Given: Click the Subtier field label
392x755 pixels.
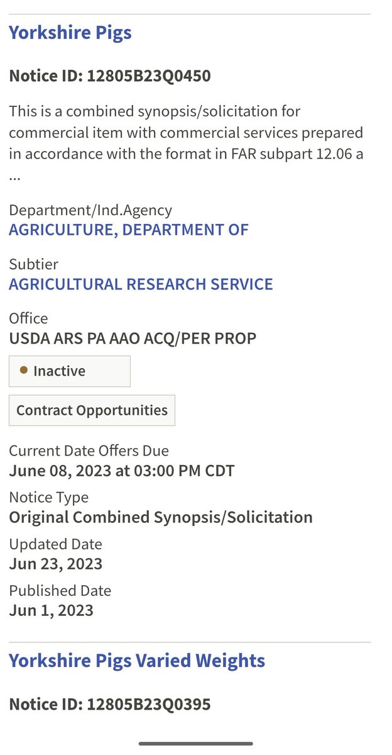Looking at the screenshot, I should tap(33, 264).
